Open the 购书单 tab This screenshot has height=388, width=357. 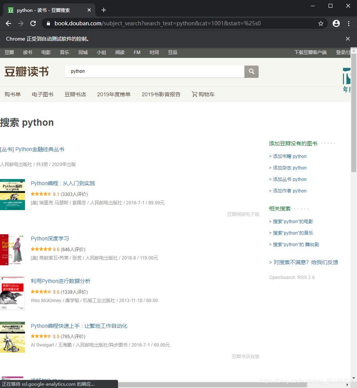click(x=12, y=94)
